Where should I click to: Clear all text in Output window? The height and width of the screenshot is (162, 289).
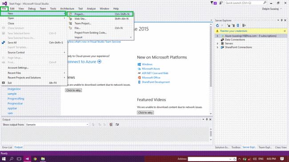(x=111, y=125)
